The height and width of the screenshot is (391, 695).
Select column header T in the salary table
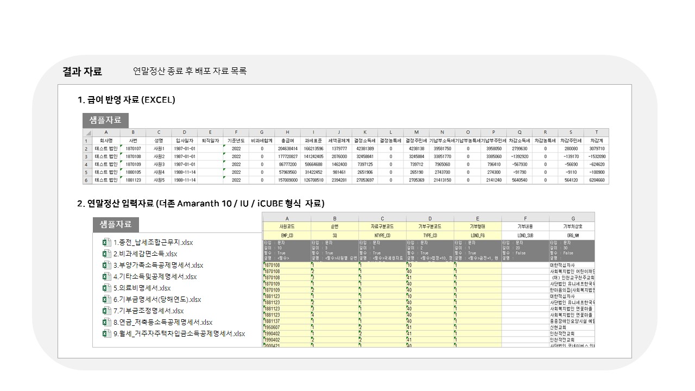[597, 133]
